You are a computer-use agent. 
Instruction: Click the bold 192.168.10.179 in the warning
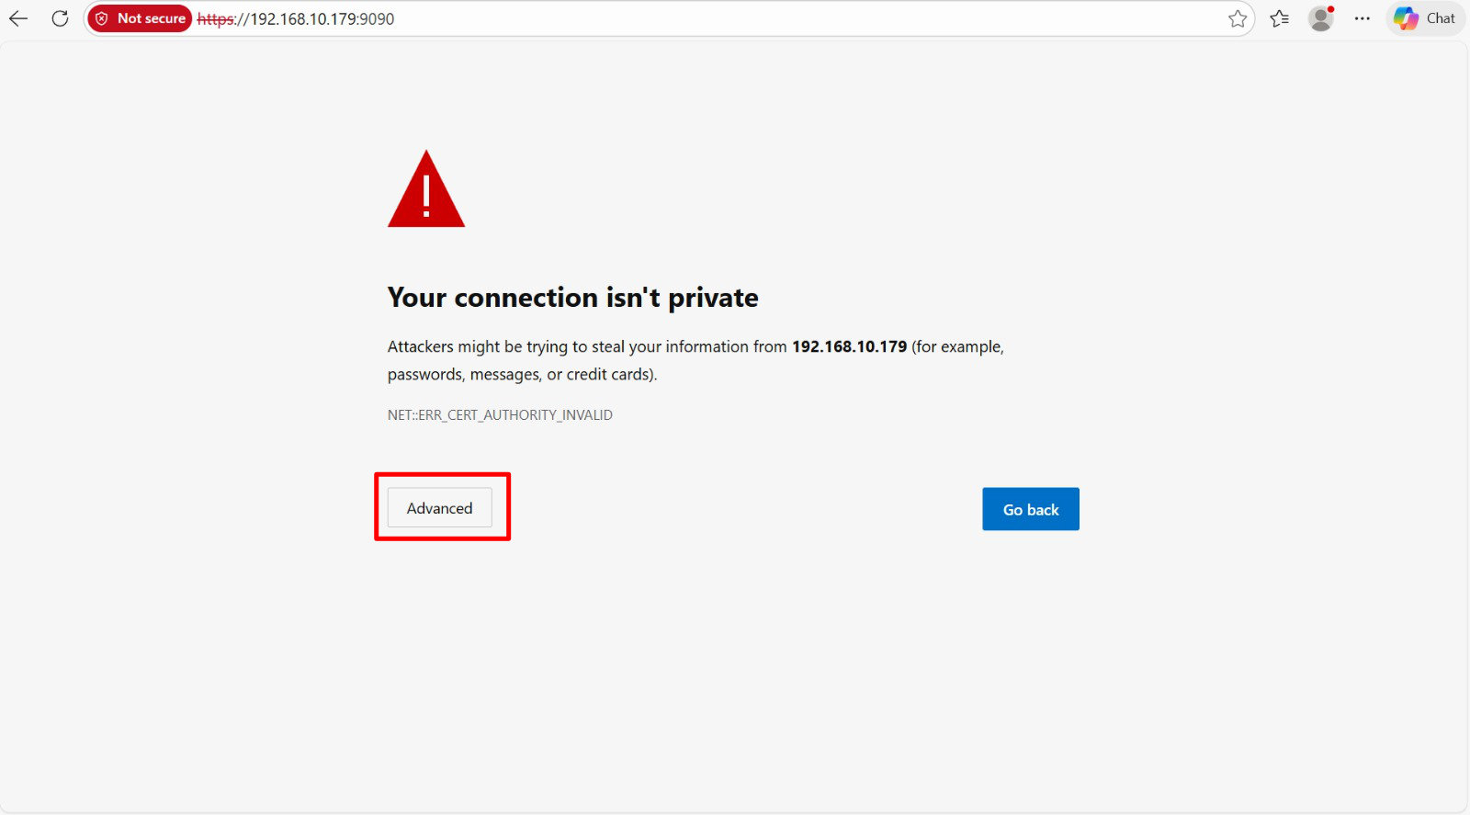click(849, 346)
